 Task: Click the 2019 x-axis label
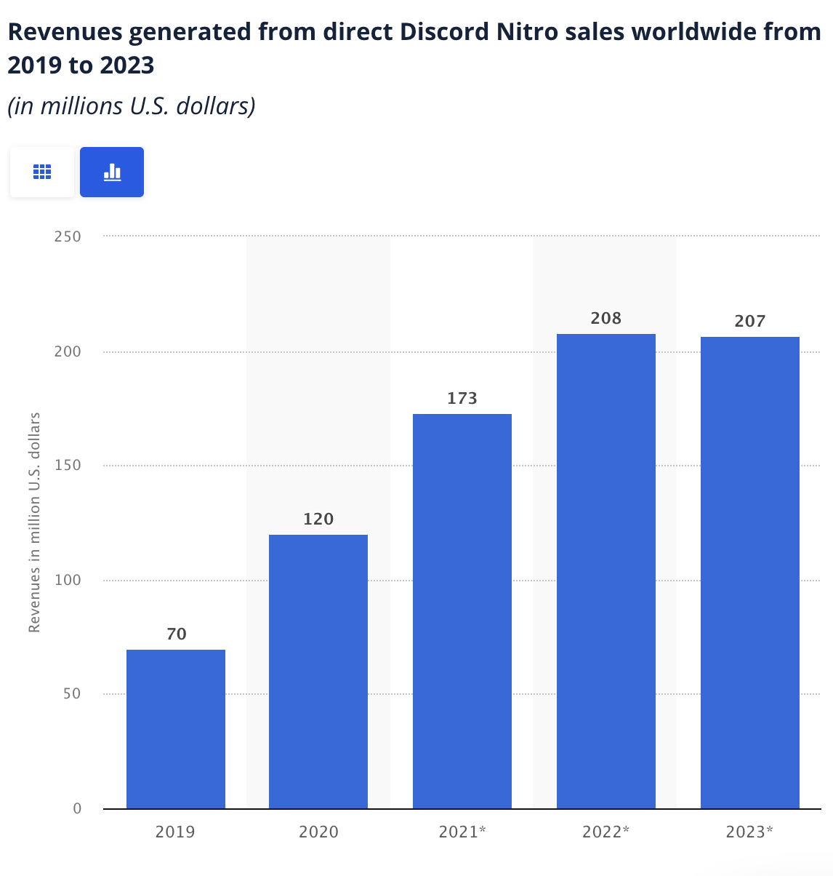(x=175, y=832)
